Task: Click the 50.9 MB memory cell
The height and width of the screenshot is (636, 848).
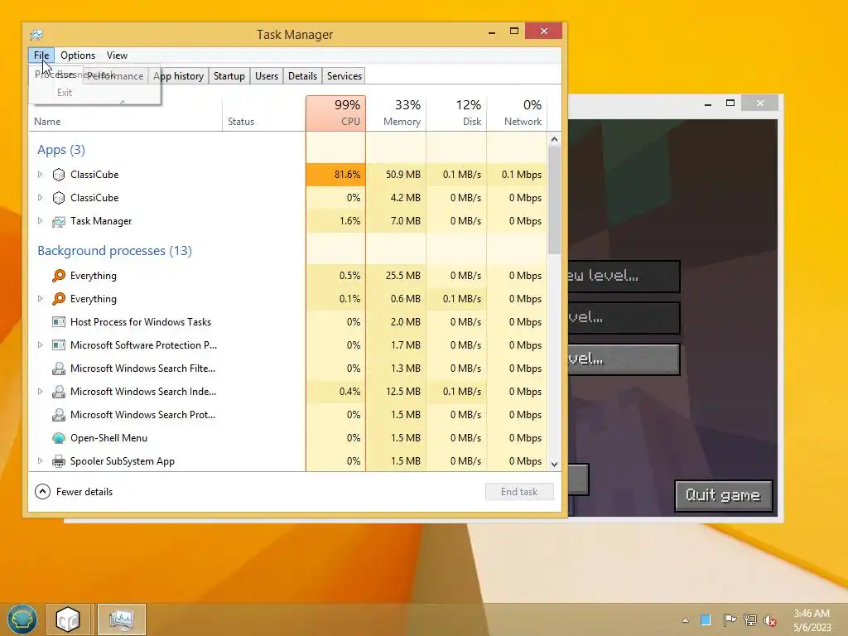Action: [x=397, y=175]
